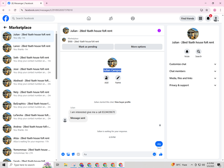Click the Facebook logo icon
The width and height of the screenshot is (224, 168).
(6, 18)
